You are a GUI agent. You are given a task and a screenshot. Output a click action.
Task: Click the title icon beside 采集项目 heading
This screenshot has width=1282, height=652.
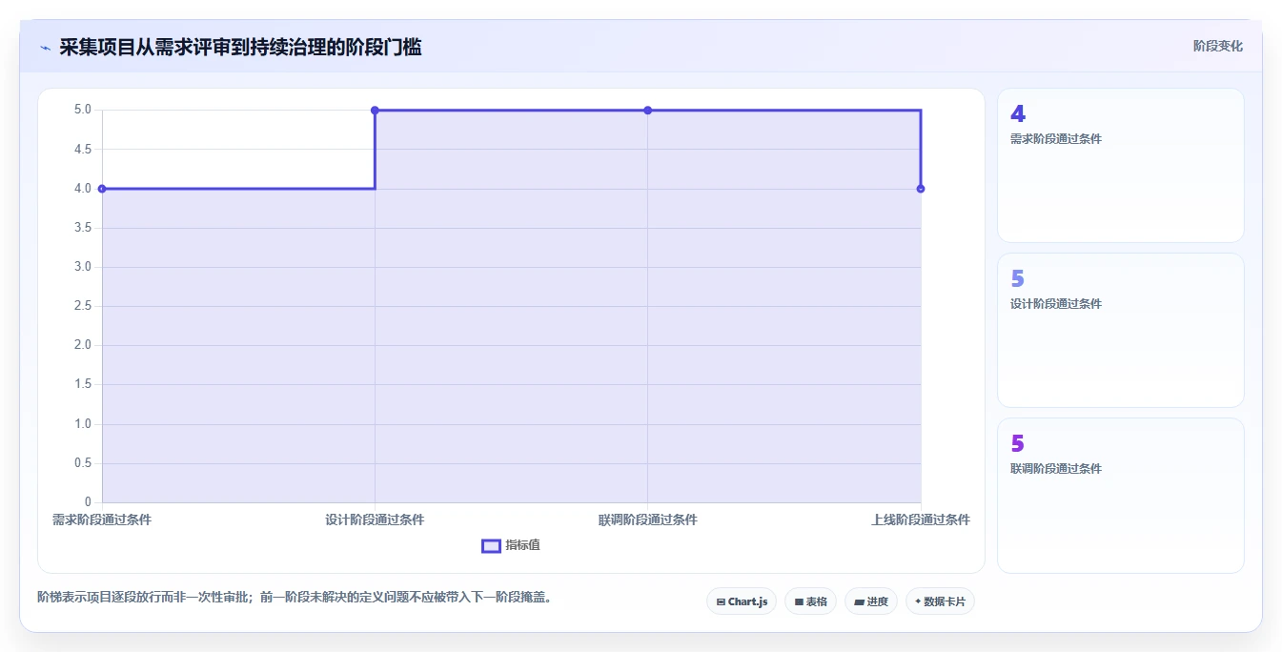pyautogui.click(x=45, y=48)
